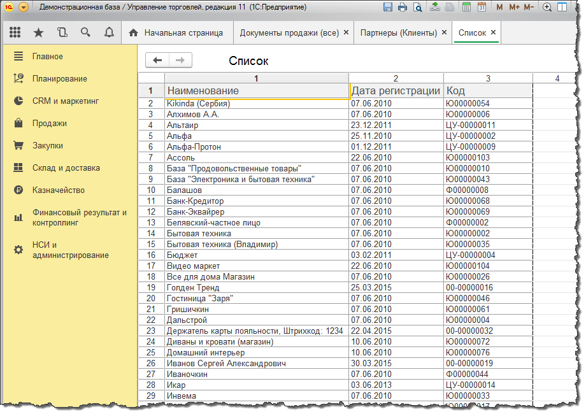Close the Документы продажи (все) tab
The image size is (586, 414).
[346, 32]
